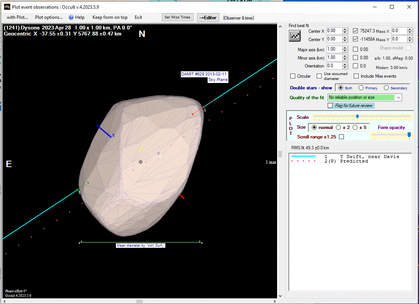Click the Orientation value input field
Viewport: 419px width, 304px height.
pyautogui.click(x=334, y=66)
